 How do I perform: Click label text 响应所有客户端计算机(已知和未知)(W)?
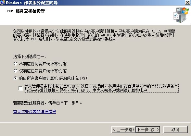(x=53, y=78)
